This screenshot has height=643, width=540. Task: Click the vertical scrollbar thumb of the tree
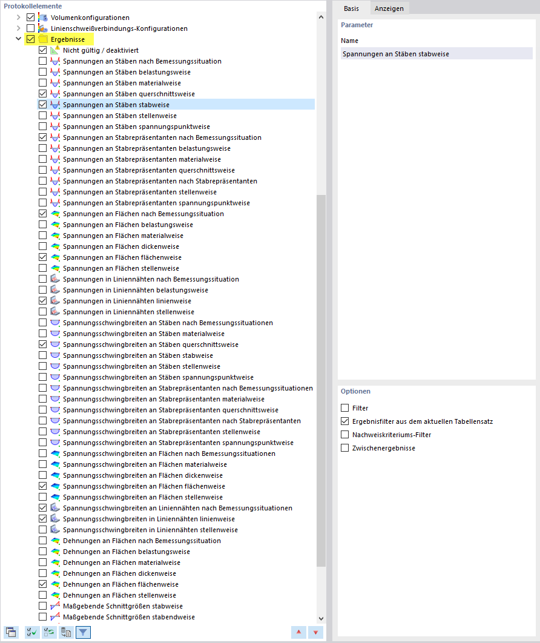pos(321,381)
